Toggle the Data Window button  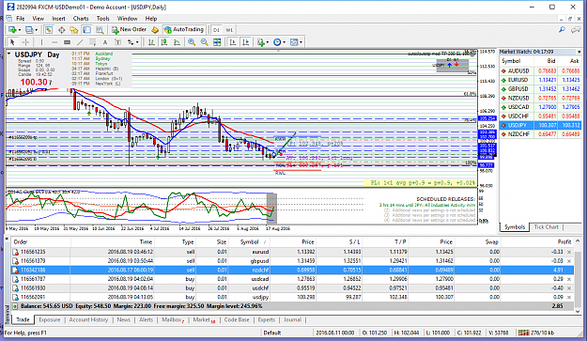(61, 30)
